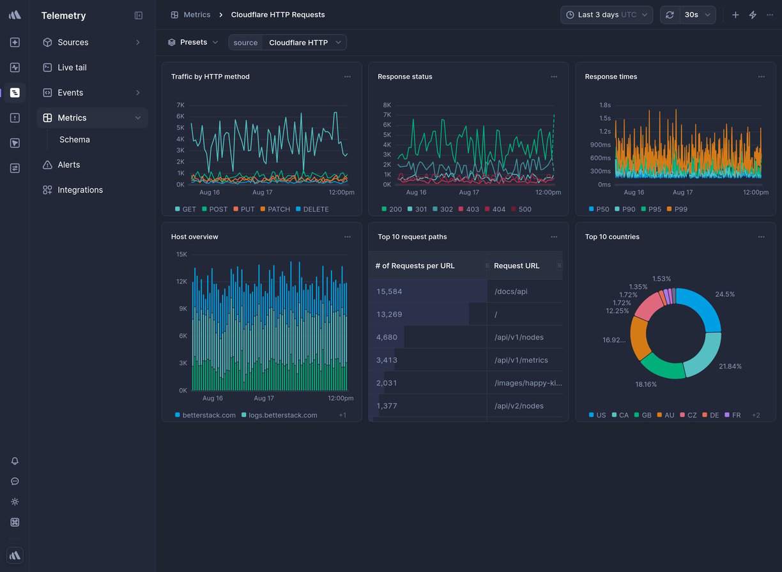Collapse the Metrics chevron
Image resolution: width=782 pixels, height=572 pixels.
(138, 117)
